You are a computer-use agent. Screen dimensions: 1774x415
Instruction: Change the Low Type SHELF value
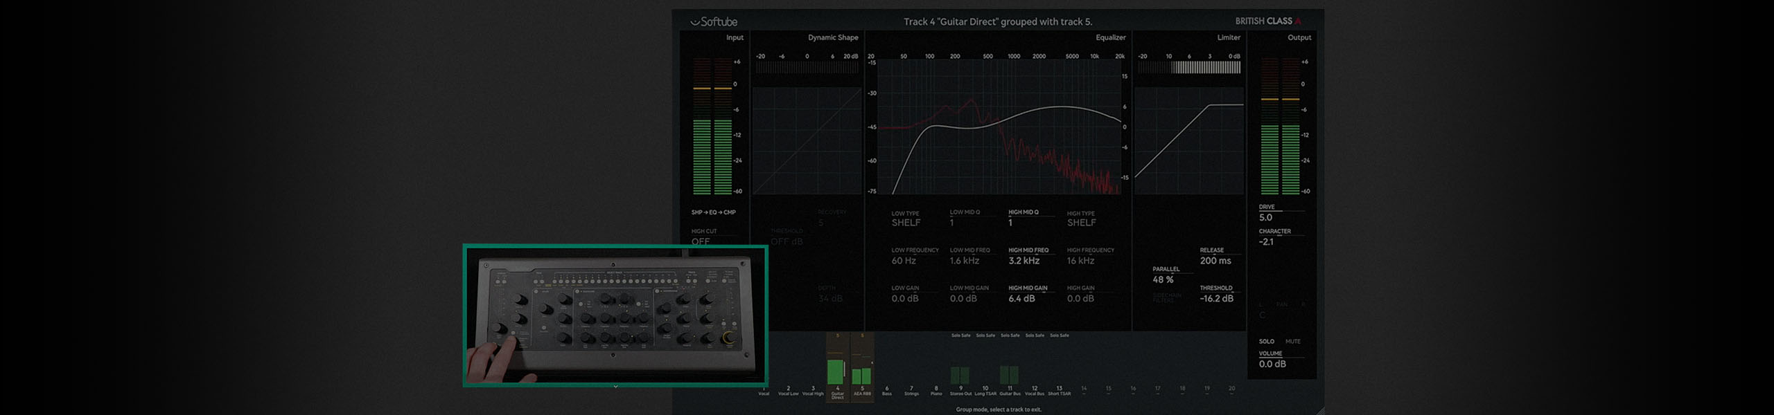906,223
